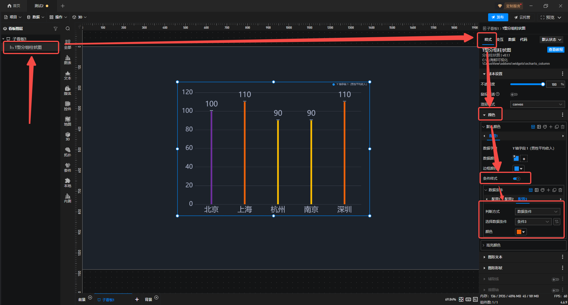Select the T型分组柱状图 layer in the tree
Screen dimensions: 568x305
(x=28, y=47)
